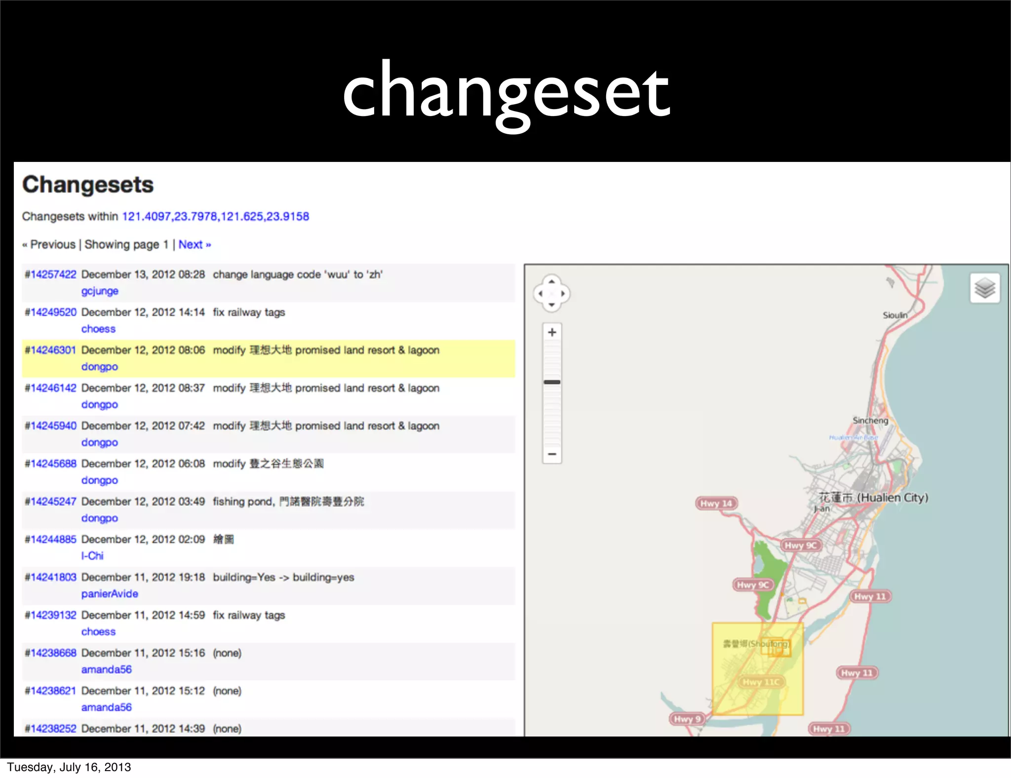View dongpo profile under changeset #14245247
This screenshot has height=778, width=1011.
100,518
